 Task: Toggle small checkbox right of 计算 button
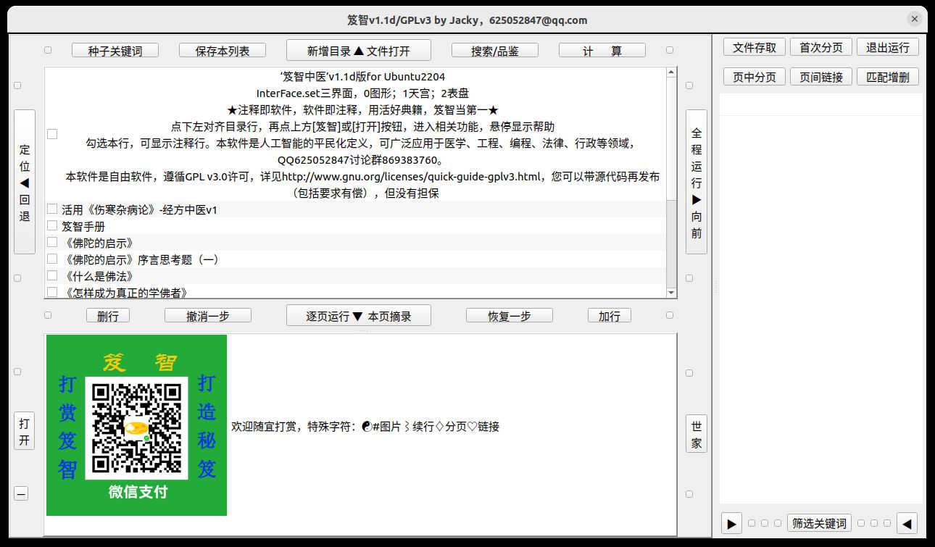(x=670, y=50)
